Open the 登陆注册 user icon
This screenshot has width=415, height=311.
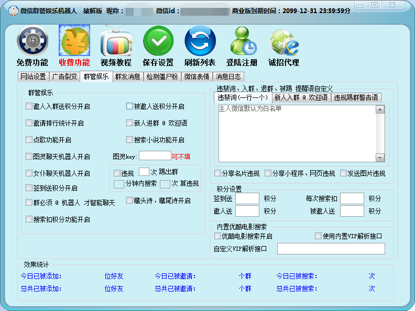[x=243, y=41]
